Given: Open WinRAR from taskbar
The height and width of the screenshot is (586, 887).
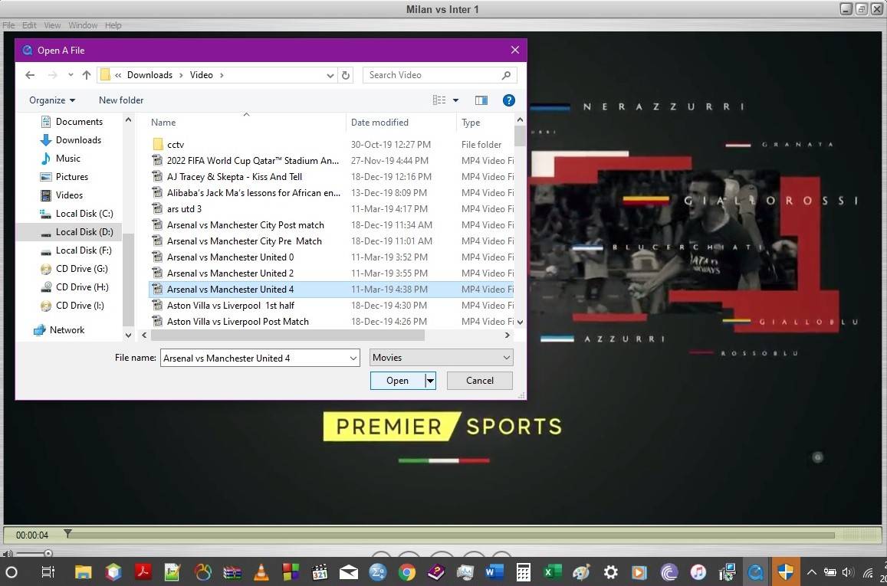Looking at the screenshot, I should pos(232,572).
